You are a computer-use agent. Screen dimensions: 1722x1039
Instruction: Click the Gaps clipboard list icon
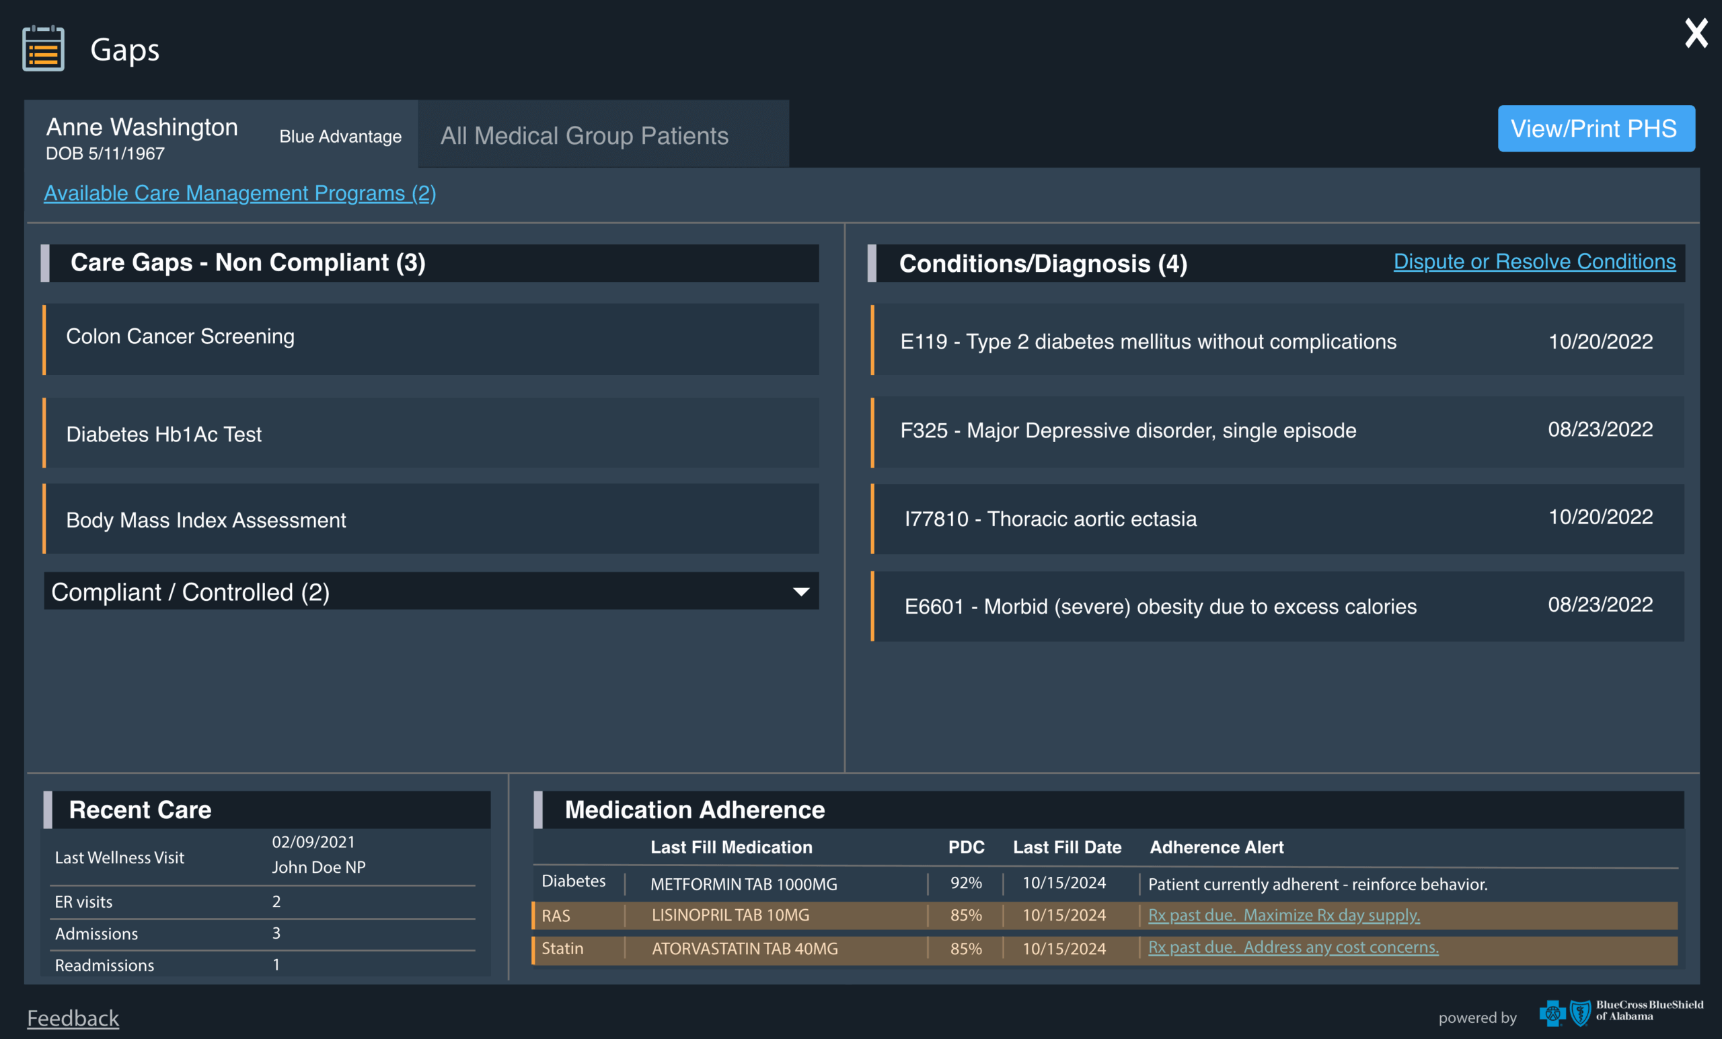click(x=43, y=48)
